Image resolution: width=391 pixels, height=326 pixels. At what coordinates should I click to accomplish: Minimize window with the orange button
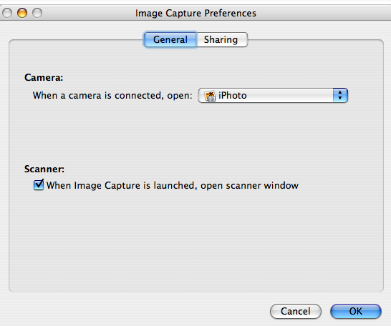point(22,13)
